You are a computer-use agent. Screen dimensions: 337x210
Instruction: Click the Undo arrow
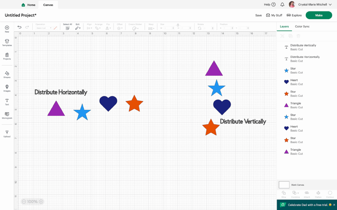(x=19, y=27)
